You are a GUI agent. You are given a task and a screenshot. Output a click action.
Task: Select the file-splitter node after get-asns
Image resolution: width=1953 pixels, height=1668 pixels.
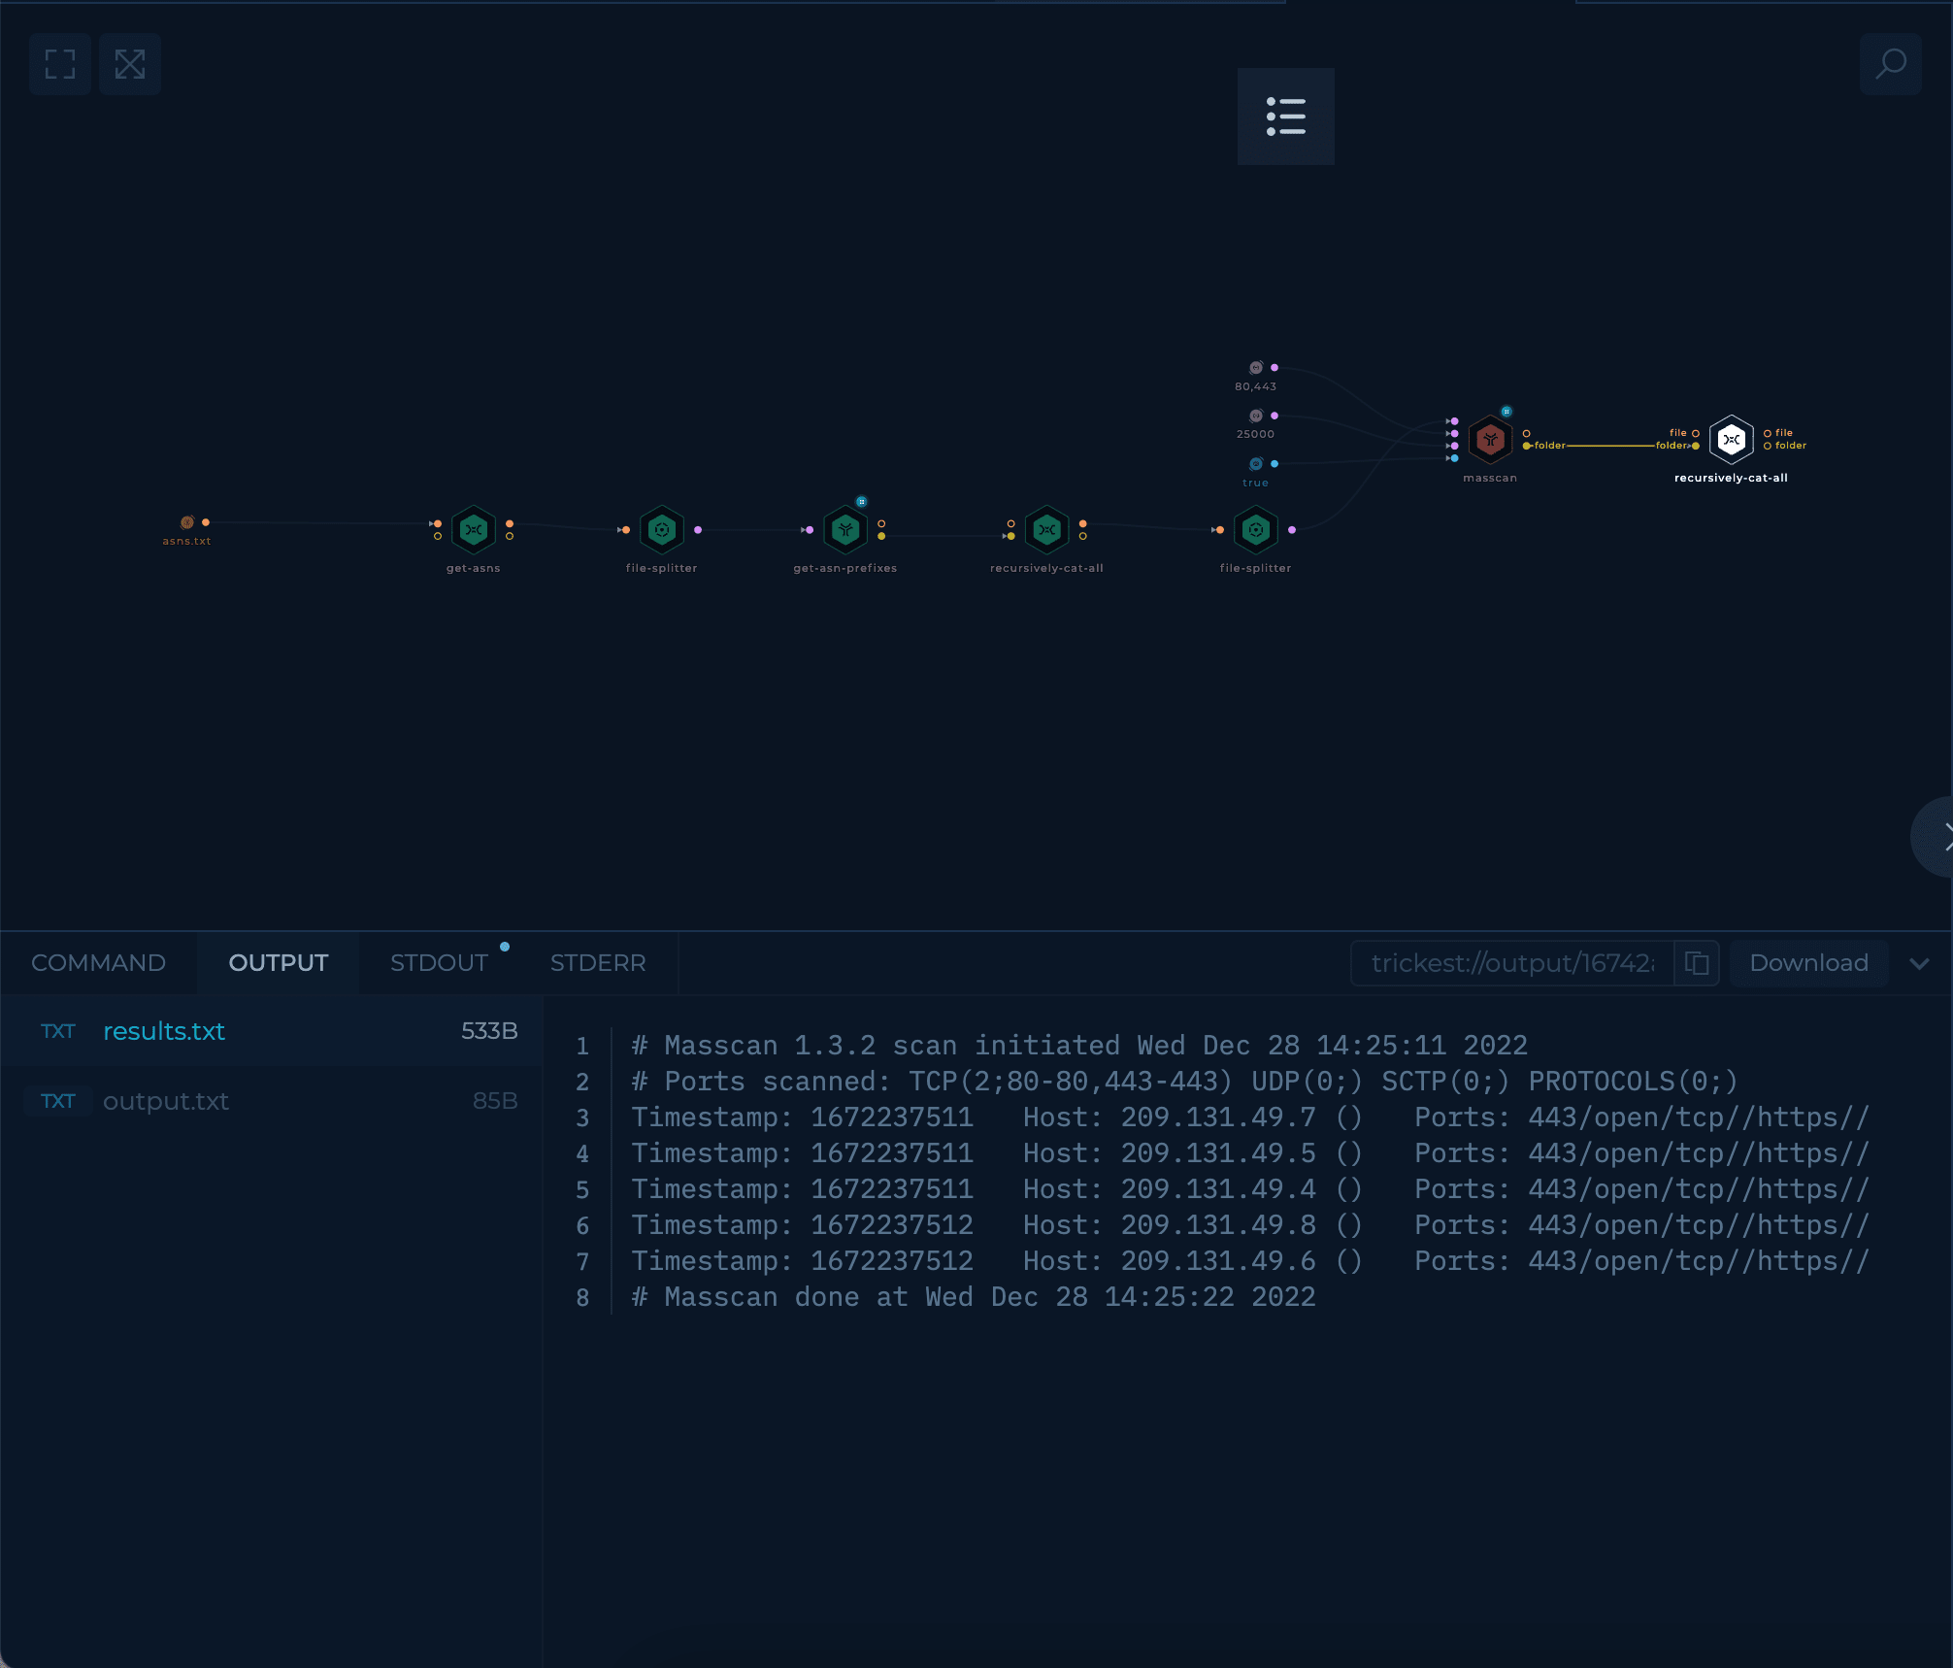click(x=662, y=530)
